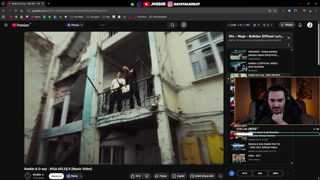The width and height of the screenshot is (320, 180).
Task: Click Abone ol subscribe button
Action: pos(56,176)
